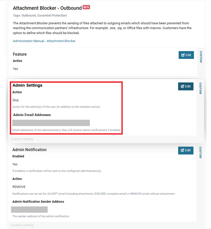The height and width of the screenshot is (229, 211).
Task: Select the REMOVE action value
Action: (x=19, y=187)
